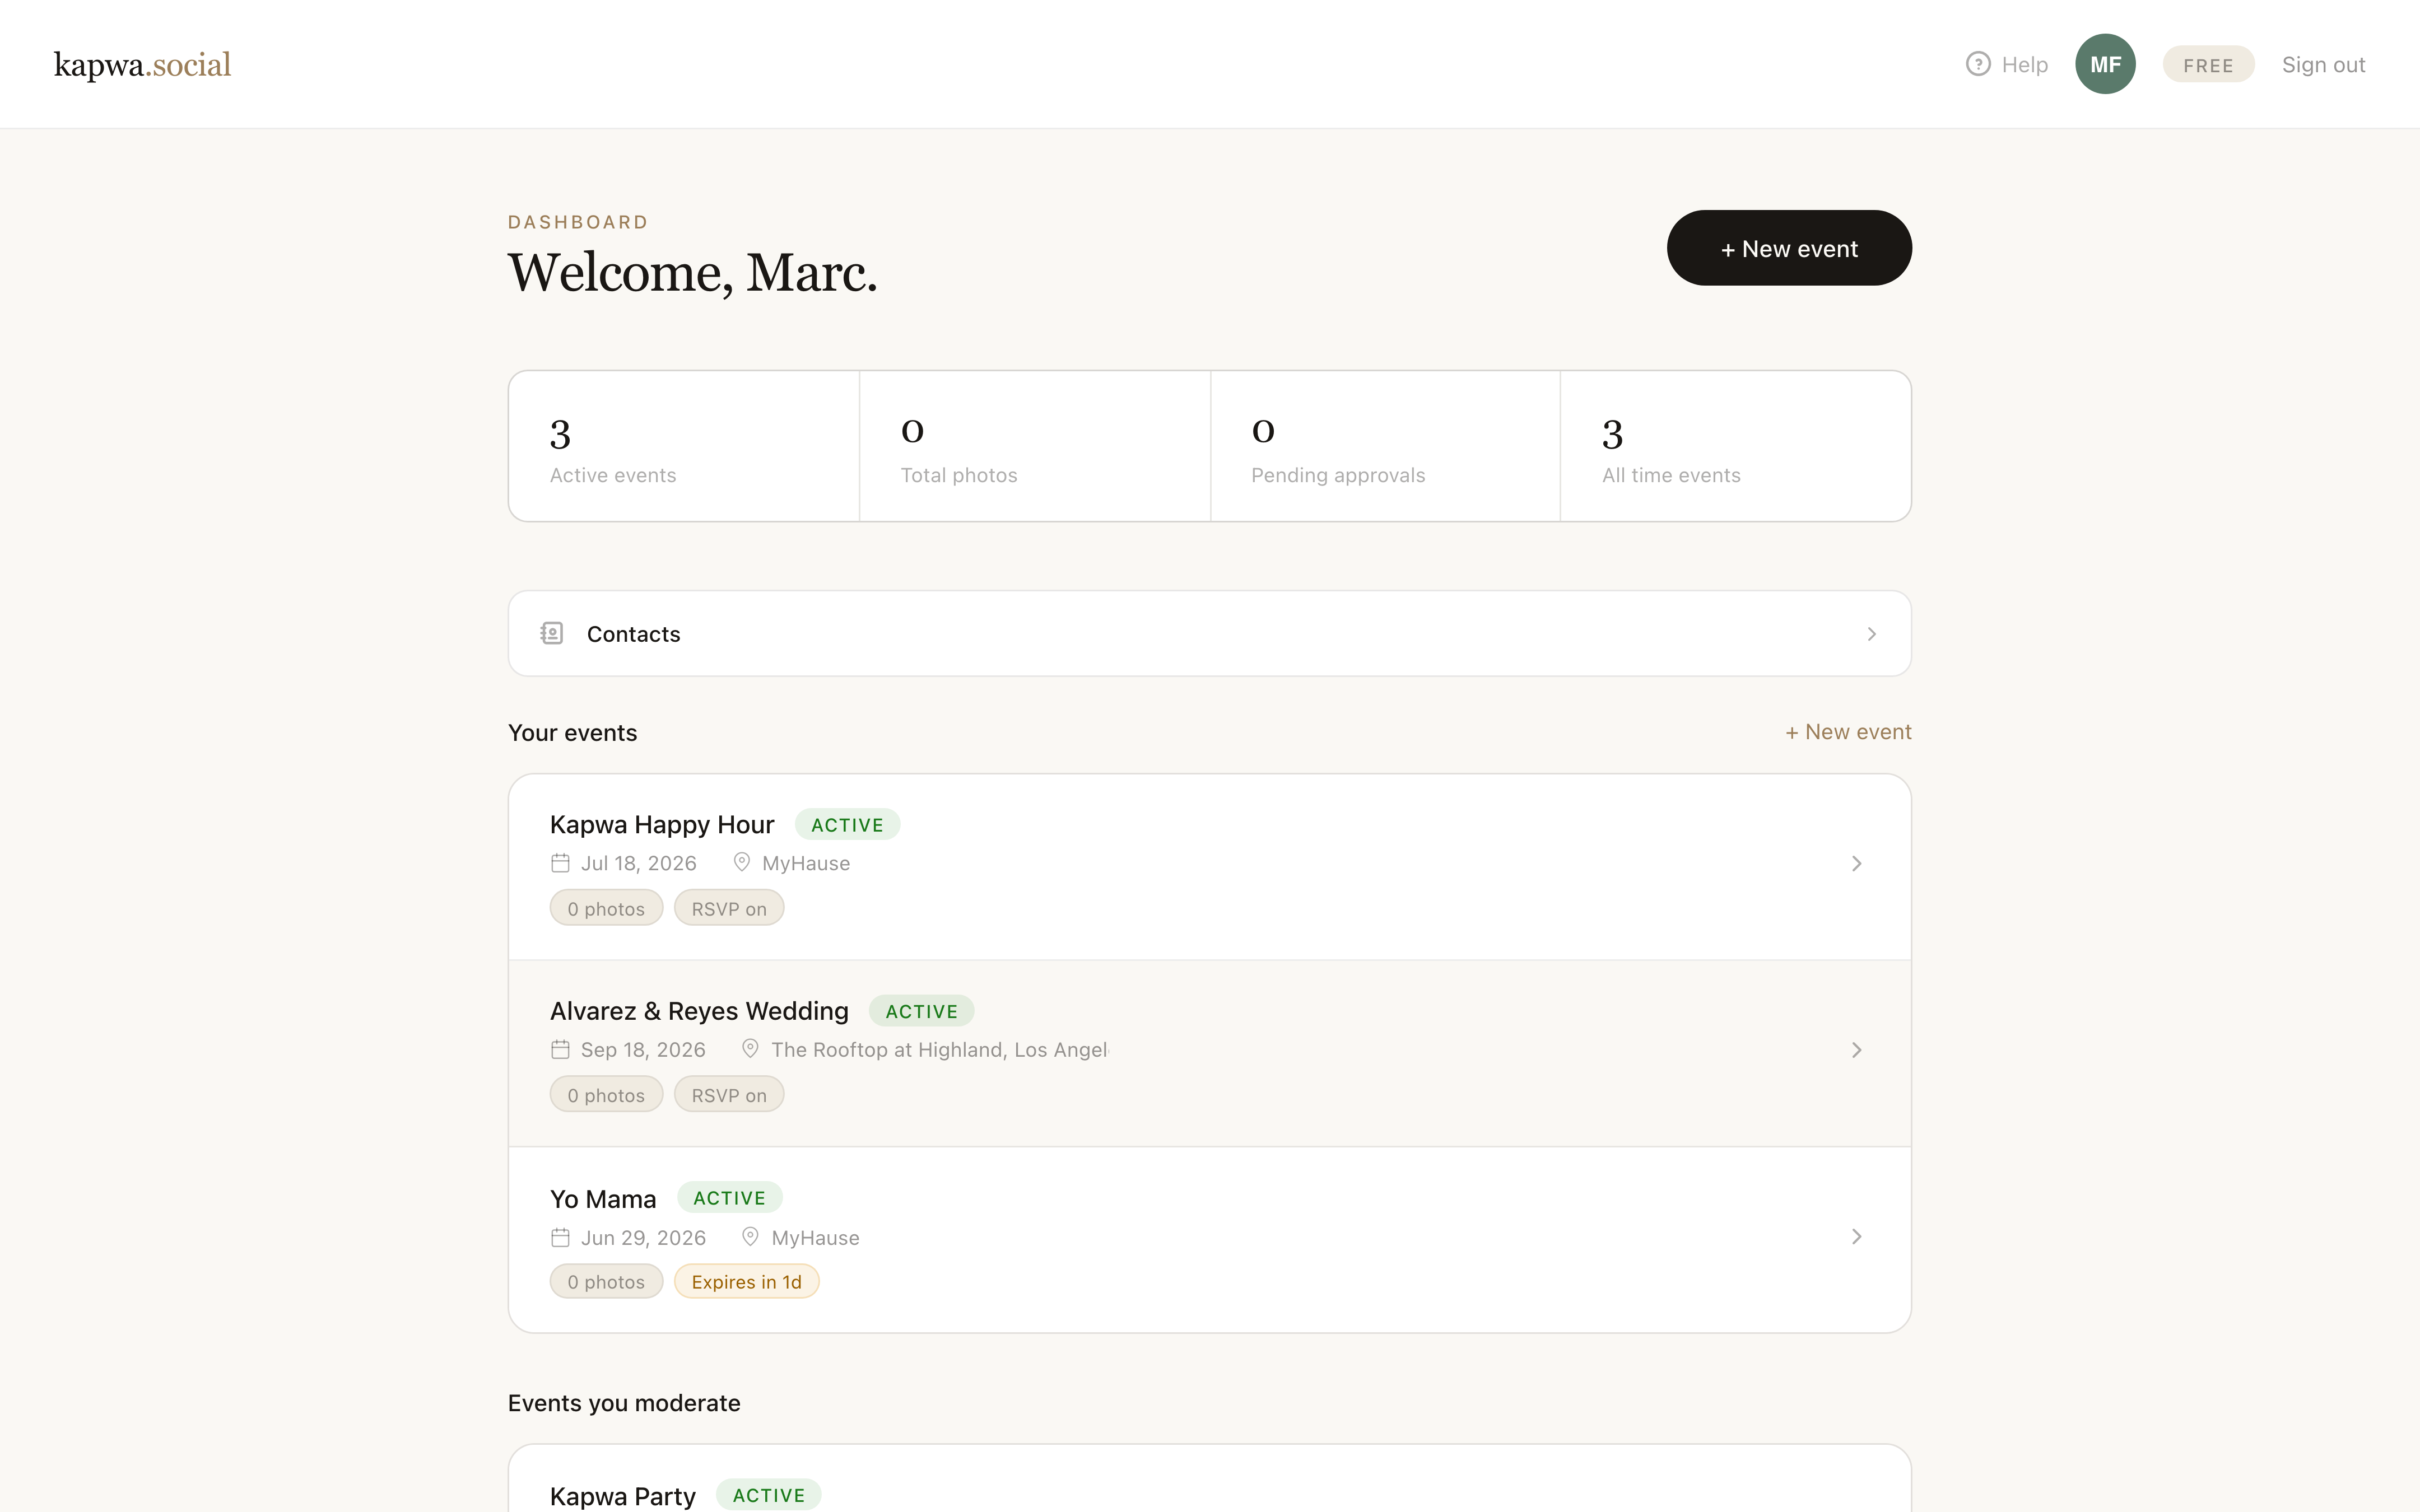Click ACTIVE badge on Kapwa Party
Screen dimensions: 2420x1512
[x=768, y=1495]
